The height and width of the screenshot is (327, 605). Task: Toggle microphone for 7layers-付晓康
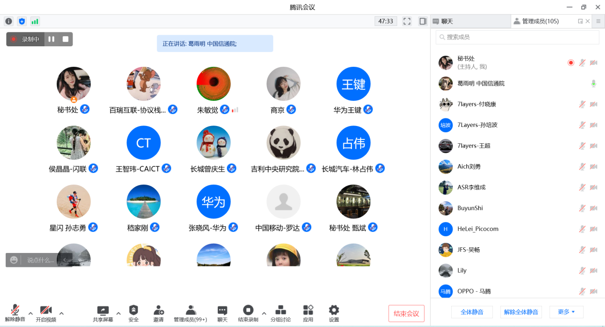pyautogui.click(x=582, y=104)
